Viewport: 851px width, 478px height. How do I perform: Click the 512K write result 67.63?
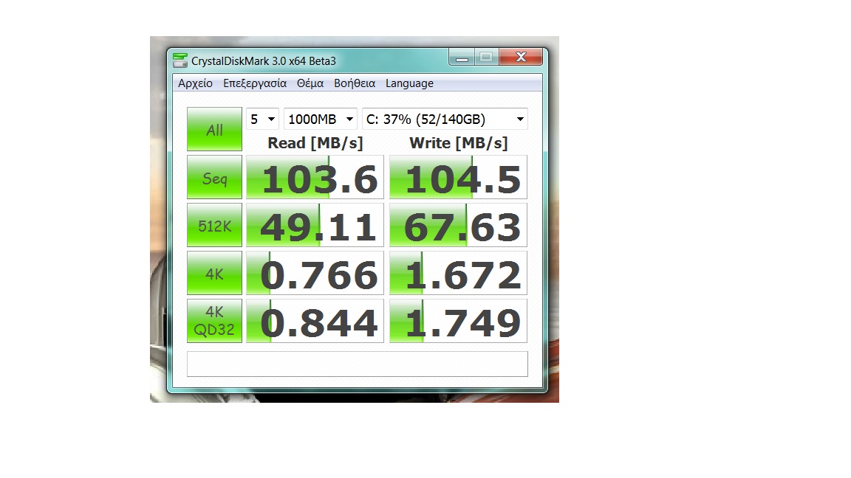(x=458, y=225)
